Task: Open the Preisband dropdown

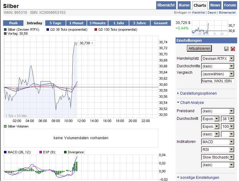Action: coord(217,111)
